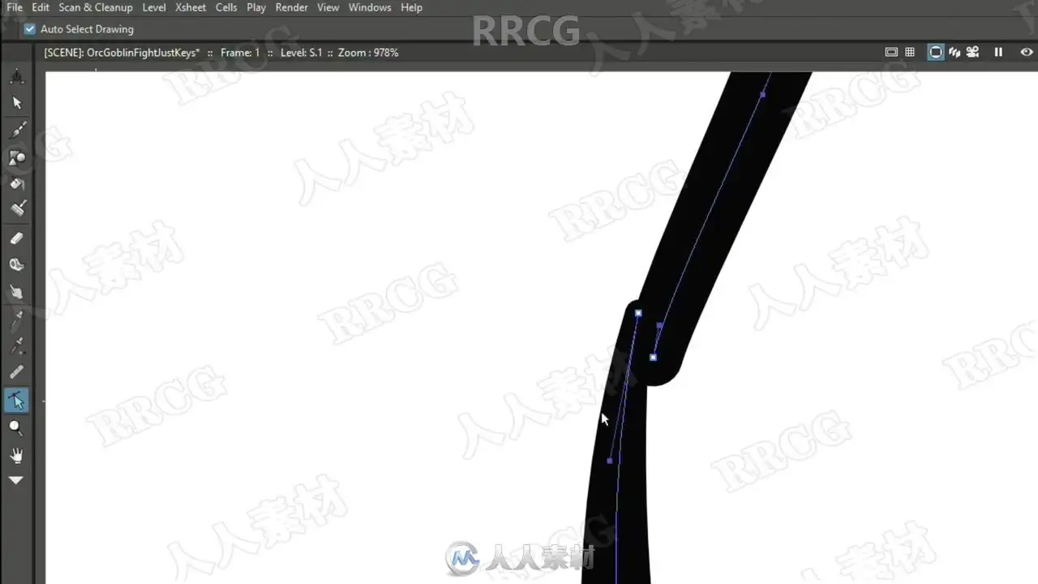Select the control point at the lower stroke's top end
Image resolution: width=1038 pixels, height=584 pixels.
(638, 313)
